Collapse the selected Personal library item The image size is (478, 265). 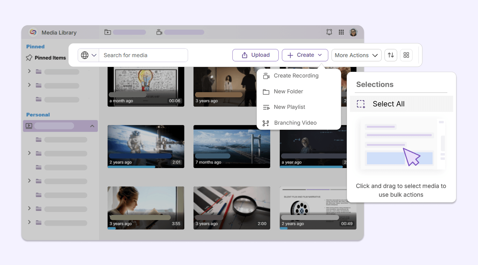pos(92,126)
